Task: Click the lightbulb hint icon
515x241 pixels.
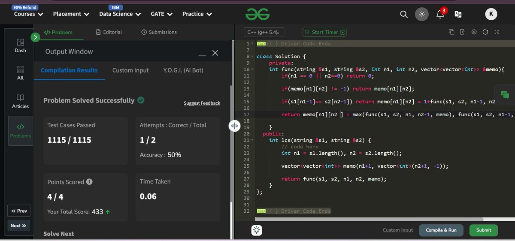Action: 257,230
